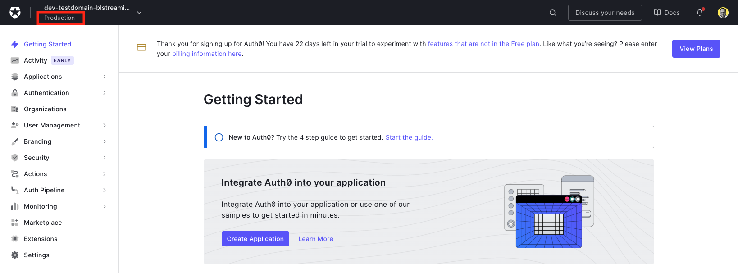The height and width of the screenshot is (273, 738).
Task: Expand the Branding submenu chevron
Action: [x=105, y=141]
